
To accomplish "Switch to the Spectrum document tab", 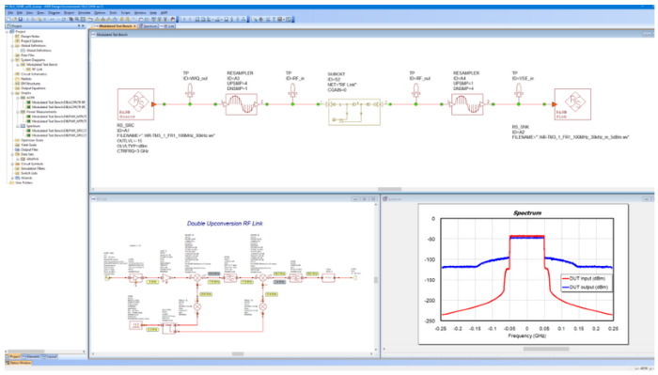I will tap(149, 26).
